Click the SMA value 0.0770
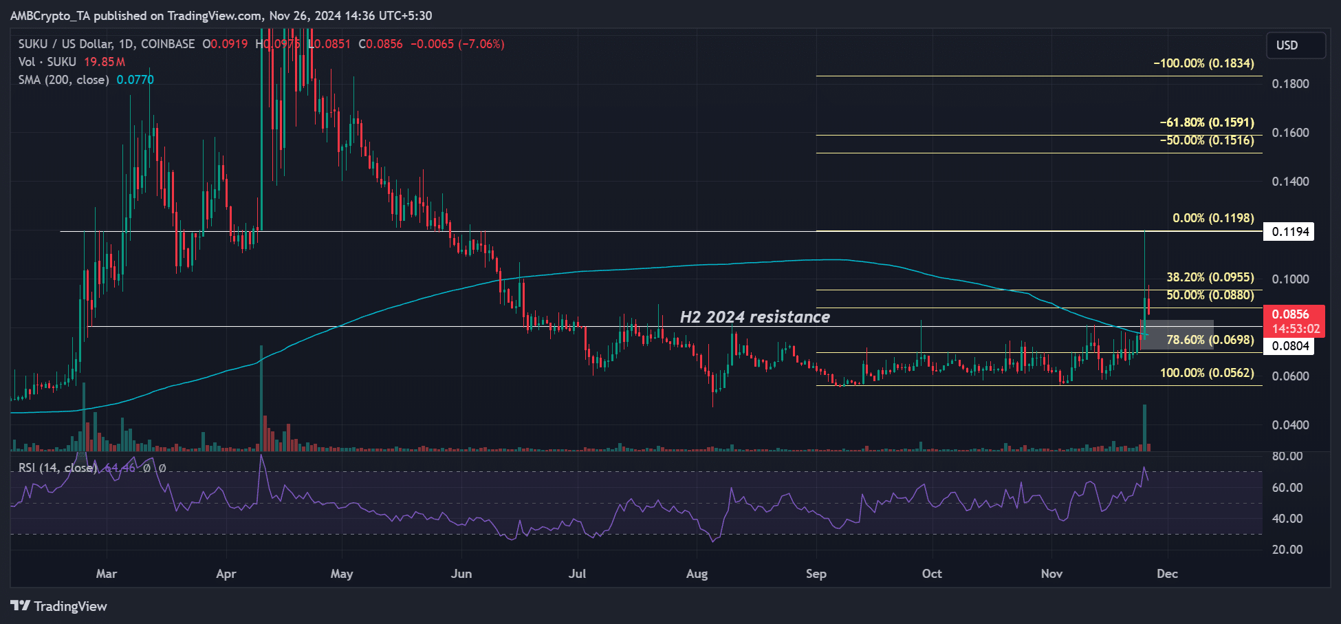 [x=135, y=80]
